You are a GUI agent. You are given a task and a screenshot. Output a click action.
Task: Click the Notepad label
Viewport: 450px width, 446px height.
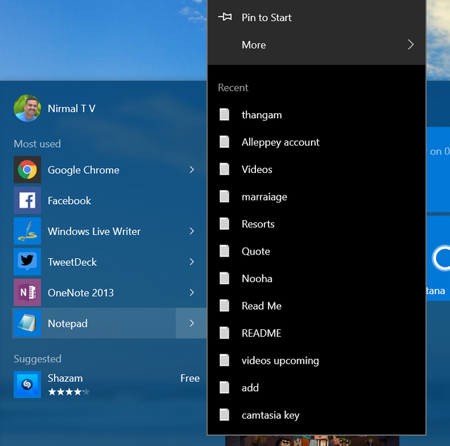pyautogui.click(x=67, y=324)
